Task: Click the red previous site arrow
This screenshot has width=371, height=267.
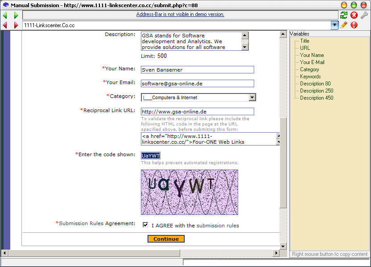Action: coord(5,25)
